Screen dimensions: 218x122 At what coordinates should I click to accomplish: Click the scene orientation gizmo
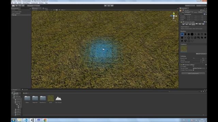(174, 16)
